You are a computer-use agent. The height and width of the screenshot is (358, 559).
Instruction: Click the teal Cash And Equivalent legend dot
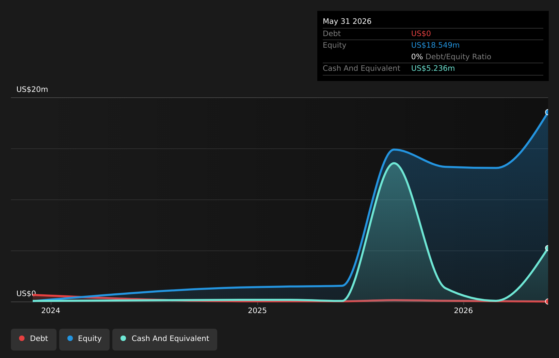tap(123, 338)
